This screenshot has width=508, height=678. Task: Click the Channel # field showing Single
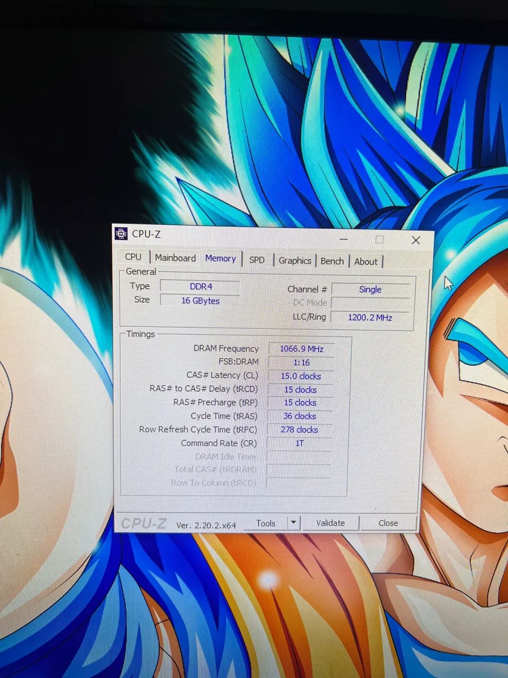pyautogui.click(x=370, y=290)
